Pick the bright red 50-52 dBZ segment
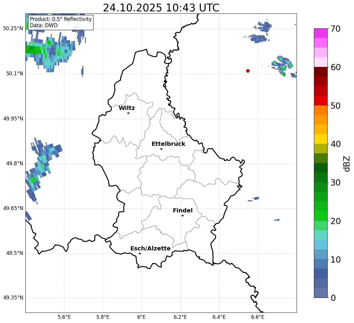Viewport: 354px width, 323px height. (x=321, y=100)
